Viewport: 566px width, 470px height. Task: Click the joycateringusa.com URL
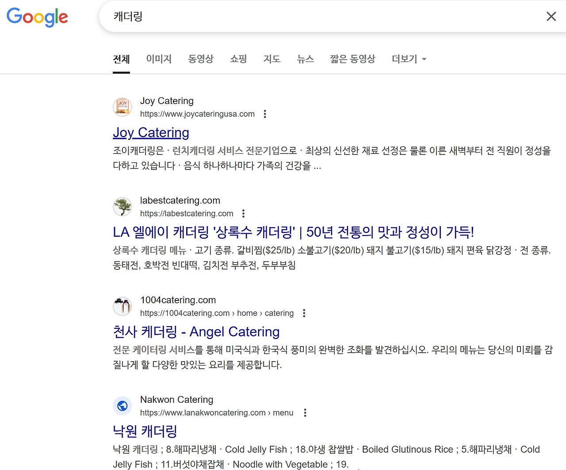coord(197,114)
